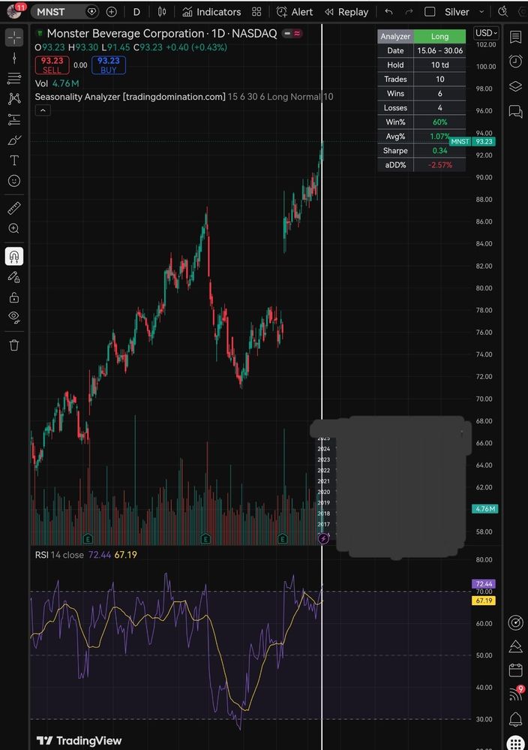Hide all drawings with the eye icon

(x=14, y=317)
